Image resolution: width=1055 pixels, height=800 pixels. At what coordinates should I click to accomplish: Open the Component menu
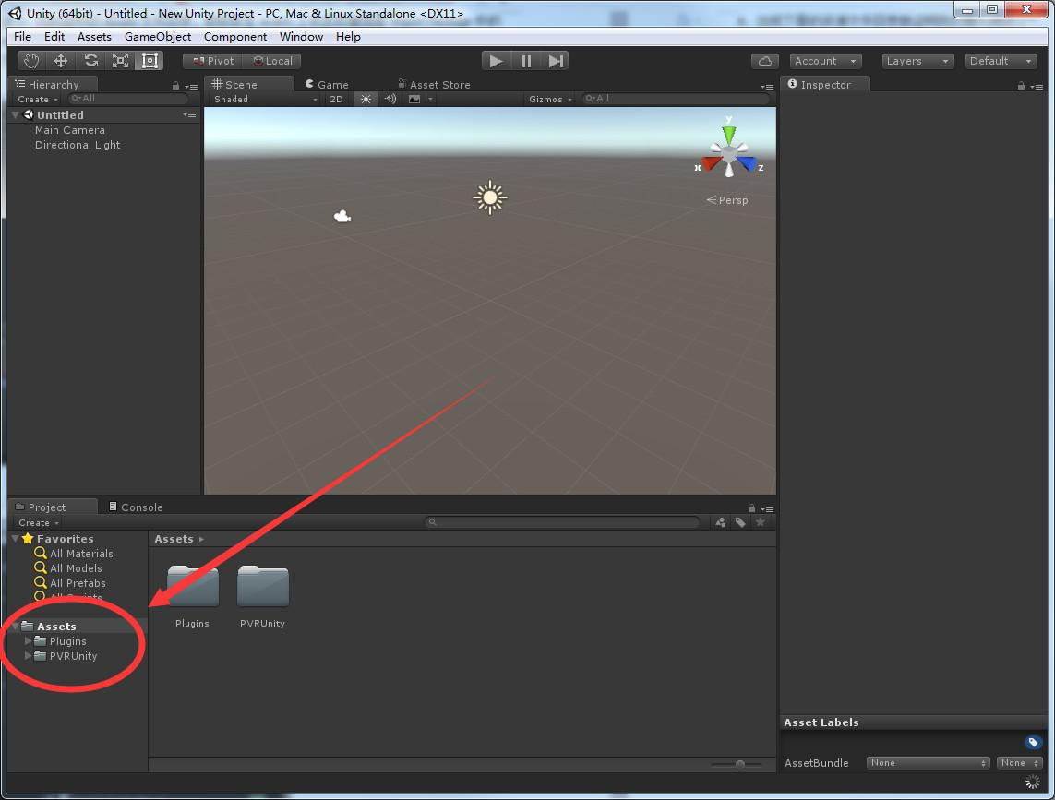tap(234, 36)
